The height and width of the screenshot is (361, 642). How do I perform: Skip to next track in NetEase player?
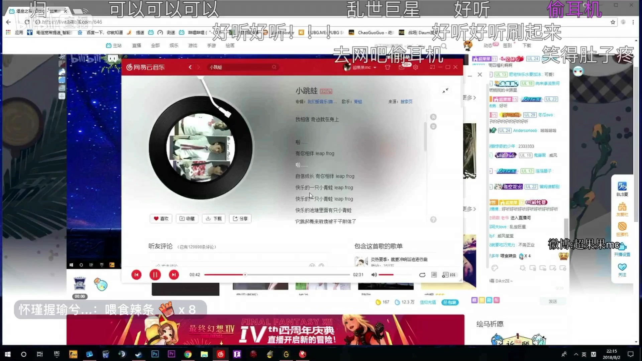click(x=174, y=275)
